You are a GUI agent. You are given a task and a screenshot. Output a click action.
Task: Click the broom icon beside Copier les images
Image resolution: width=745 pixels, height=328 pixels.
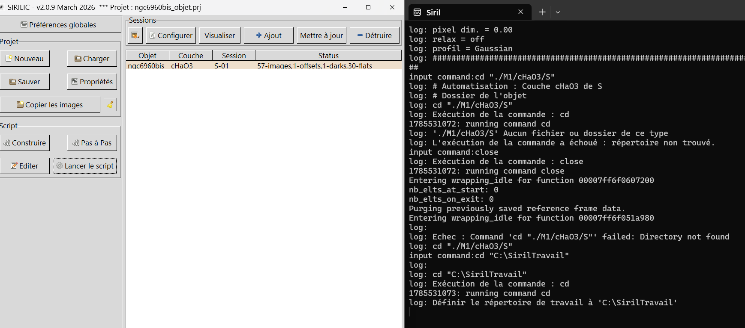(x=111, y=104)
